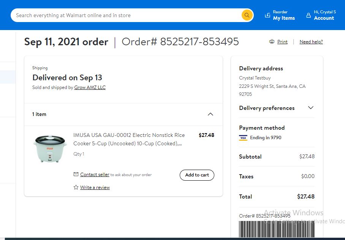345x240 pixels.
Task: Open the Contact seller link
Action: pyautogui.click(x=95, y=174)
